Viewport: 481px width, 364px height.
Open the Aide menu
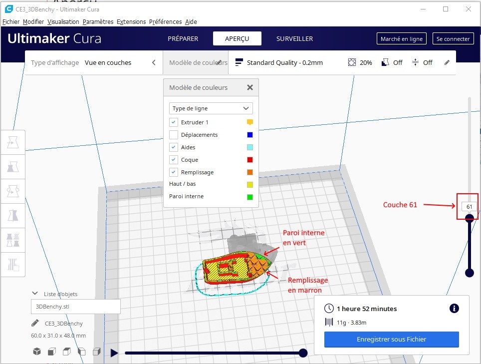[191, 22]
